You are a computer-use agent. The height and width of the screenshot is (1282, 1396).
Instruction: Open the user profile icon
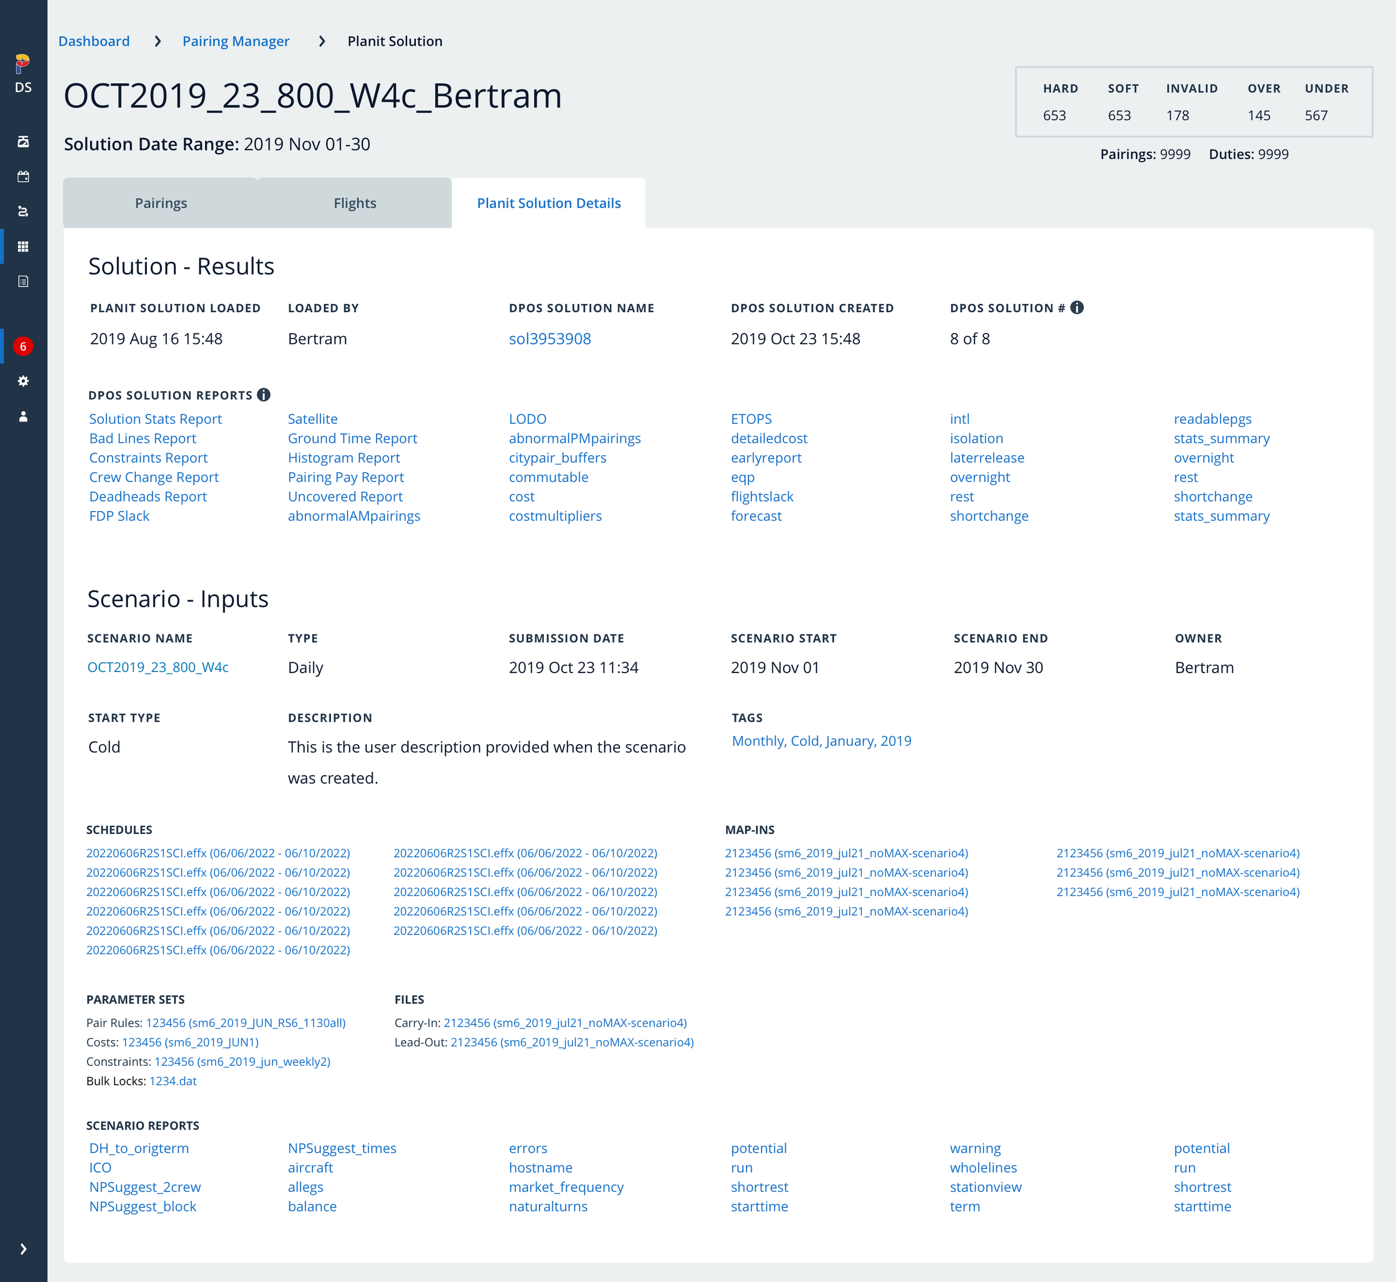tap(23, 416)
